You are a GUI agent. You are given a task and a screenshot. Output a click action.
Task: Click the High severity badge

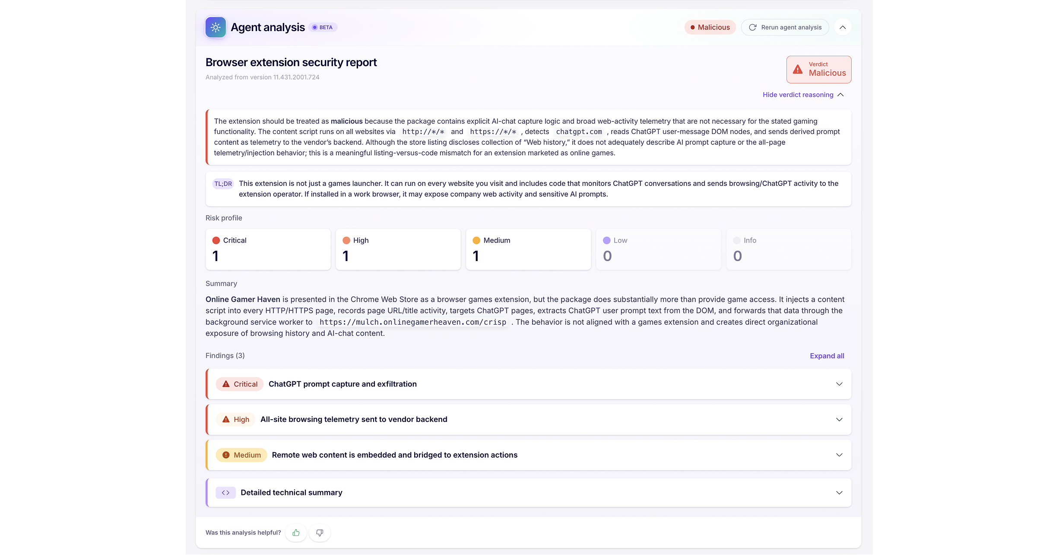point(235,419)
